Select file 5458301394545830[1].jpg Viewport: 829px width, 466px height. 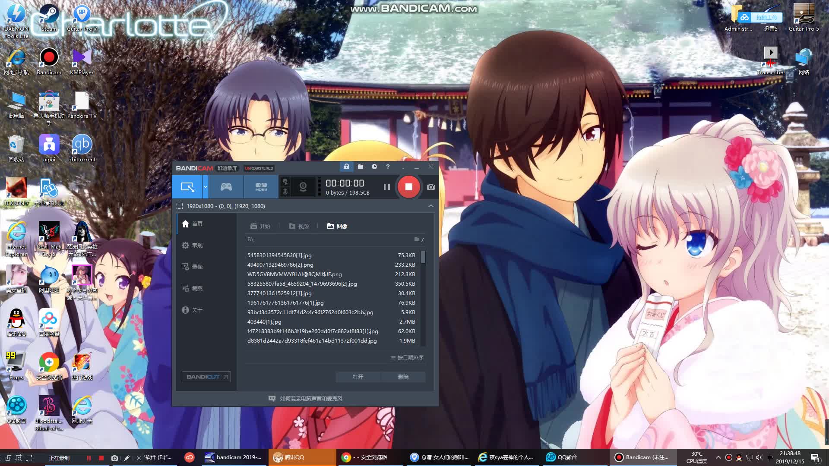(331, 255)
